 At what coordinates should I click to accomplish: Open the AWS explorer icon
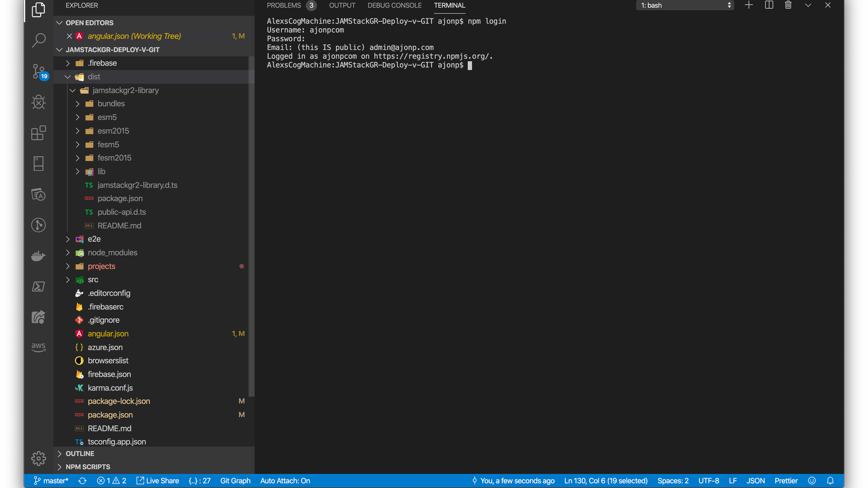point(38,347)
